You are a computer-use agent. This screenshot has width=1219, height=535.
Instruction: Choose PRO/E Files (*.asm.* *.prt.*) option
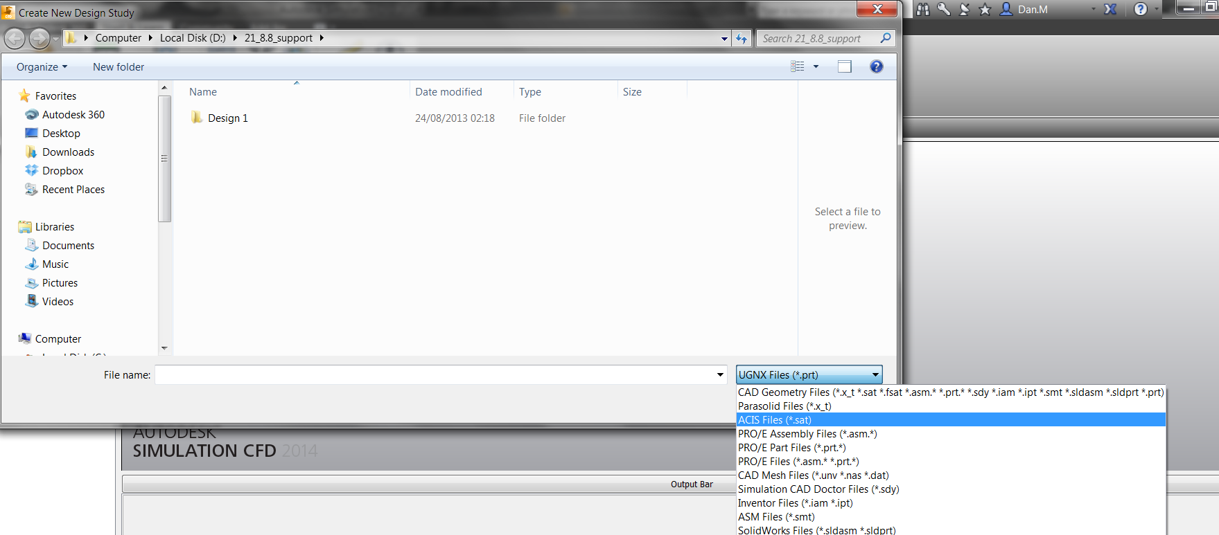coord(951,462)
